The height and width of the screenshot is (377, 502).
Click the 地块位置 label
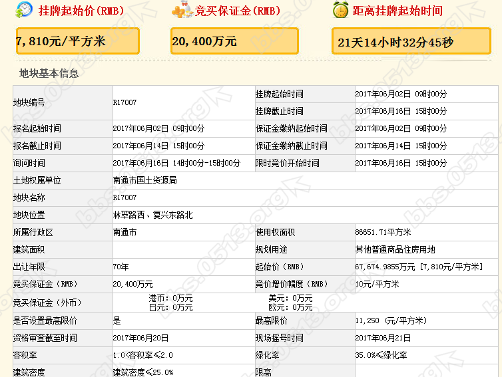pyautogui.click(x=29, y=215)
